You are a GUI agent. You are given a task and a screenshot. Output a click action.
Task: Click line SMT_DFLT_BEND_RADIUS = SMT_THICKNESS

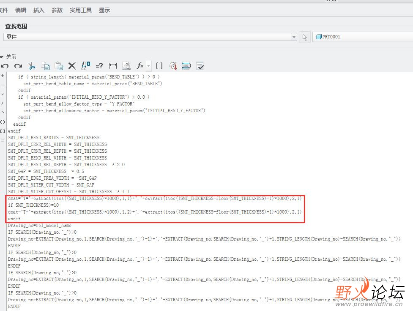click(53, 138)
